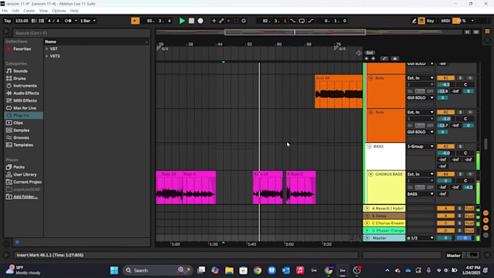Select the Sounds category
Screen dimensions: 494x278
[x=20, y=71]
